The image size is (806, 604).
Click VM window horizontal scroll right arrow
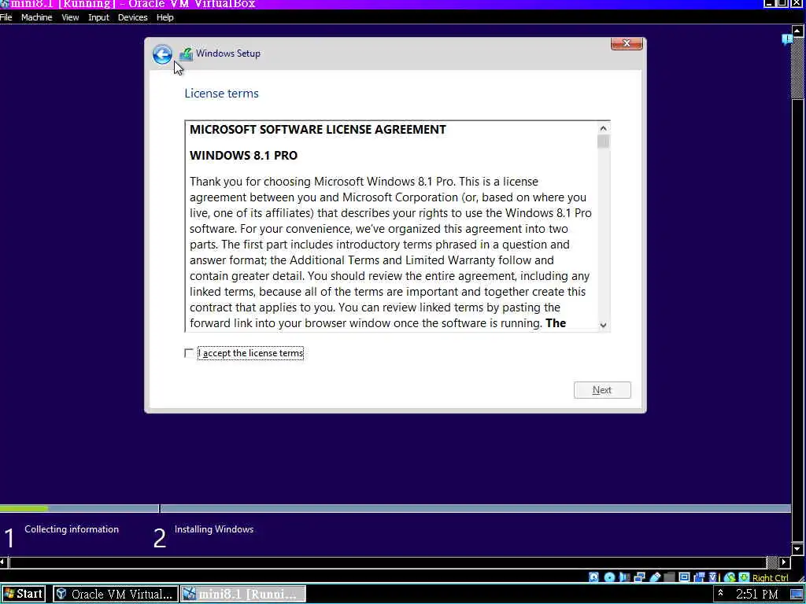click(785, 562)
